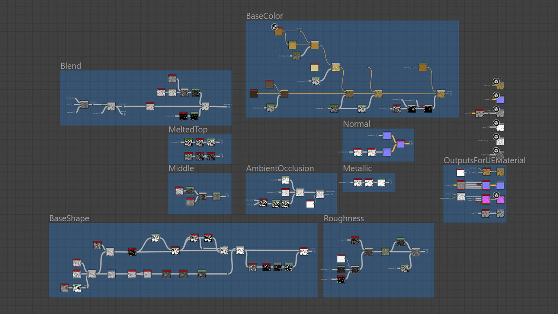The image size is (558, 314).
Task: Select the MeltedTop frame title
Action: coord(188,129)
